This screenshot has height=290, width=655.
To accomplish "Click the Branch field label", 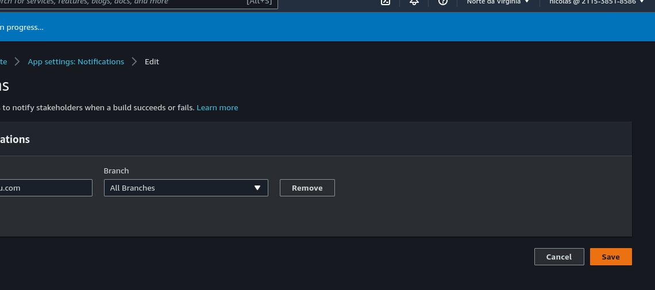I will 116,171.
